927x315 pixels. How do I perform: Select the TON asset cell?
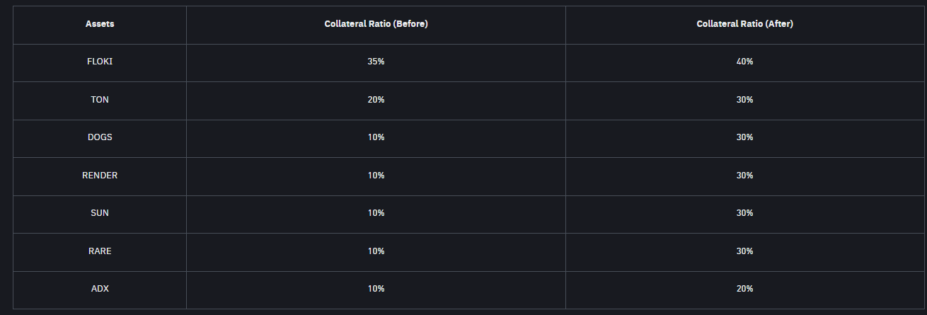tap(100, 100)
